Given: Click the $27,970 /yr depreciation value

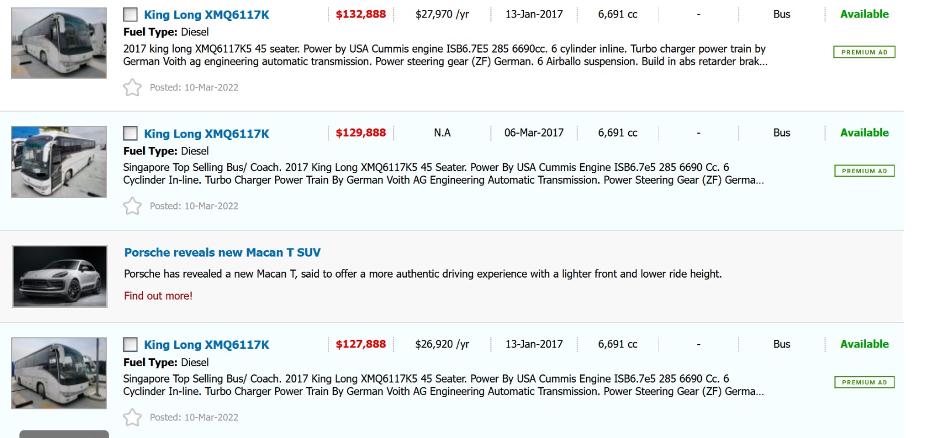Looking at the screenshot, I should pyautogui.click(x=442, y=15).
